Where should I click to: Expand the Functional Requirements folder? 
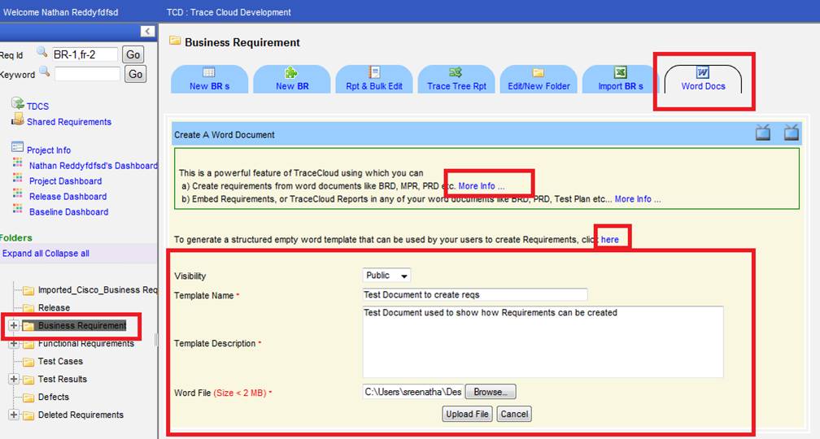13,343
